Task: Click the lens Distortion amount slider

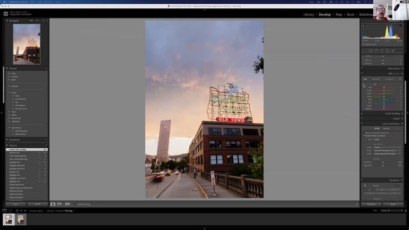Action: [383, 162]
